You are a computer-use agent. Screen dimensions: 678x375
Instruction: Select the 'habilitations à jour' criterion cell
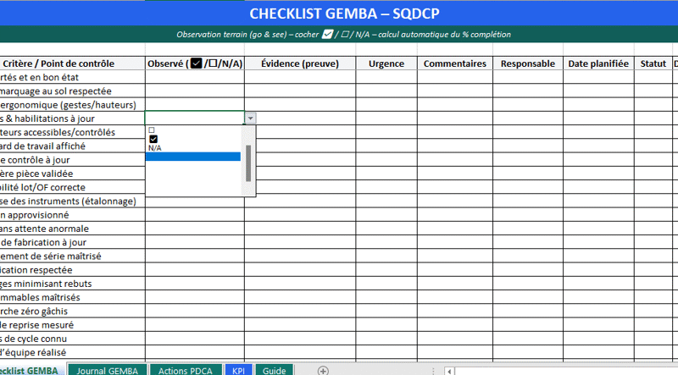point(72,119)
